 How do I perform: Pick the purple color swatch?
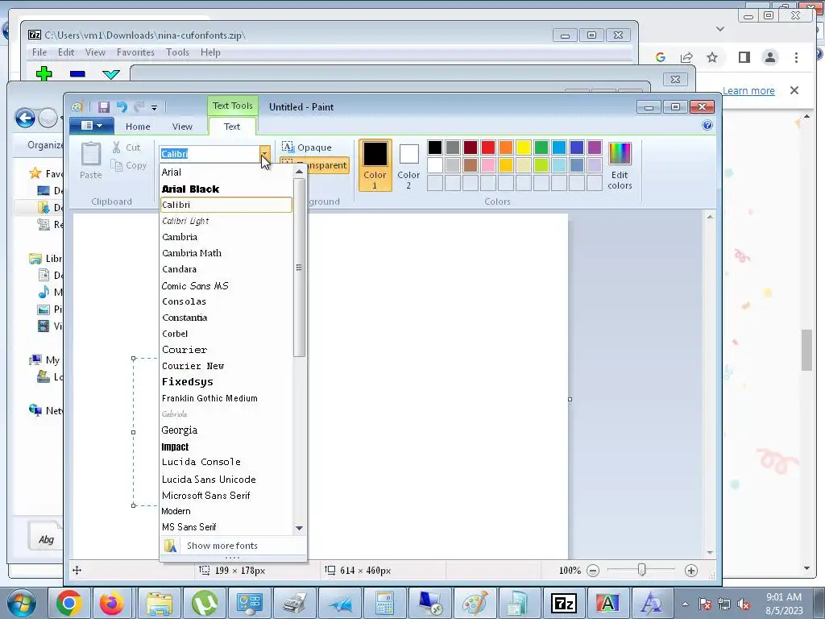(595, 147)
